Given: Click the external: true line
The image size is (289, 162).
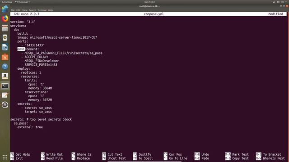Looking at the screenshot, I should click(30, 127).
